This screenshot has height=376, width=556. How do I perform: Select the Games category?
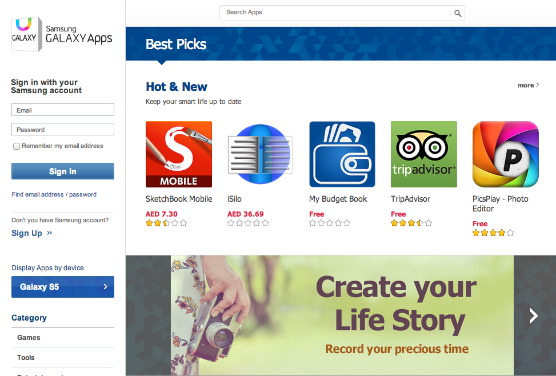29,338
